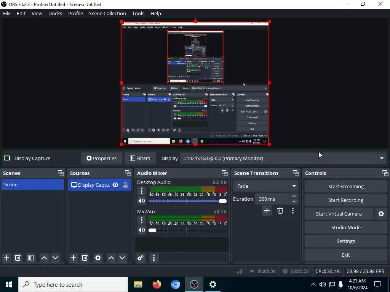The image size is (390, 292).
Task: Undock the Scenes panel
Action: [61, 173]
